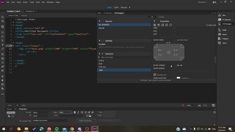Apply italic with the I icon
Image resolution: width=235 pixels, height=132 pixels.
pos(78,113)
